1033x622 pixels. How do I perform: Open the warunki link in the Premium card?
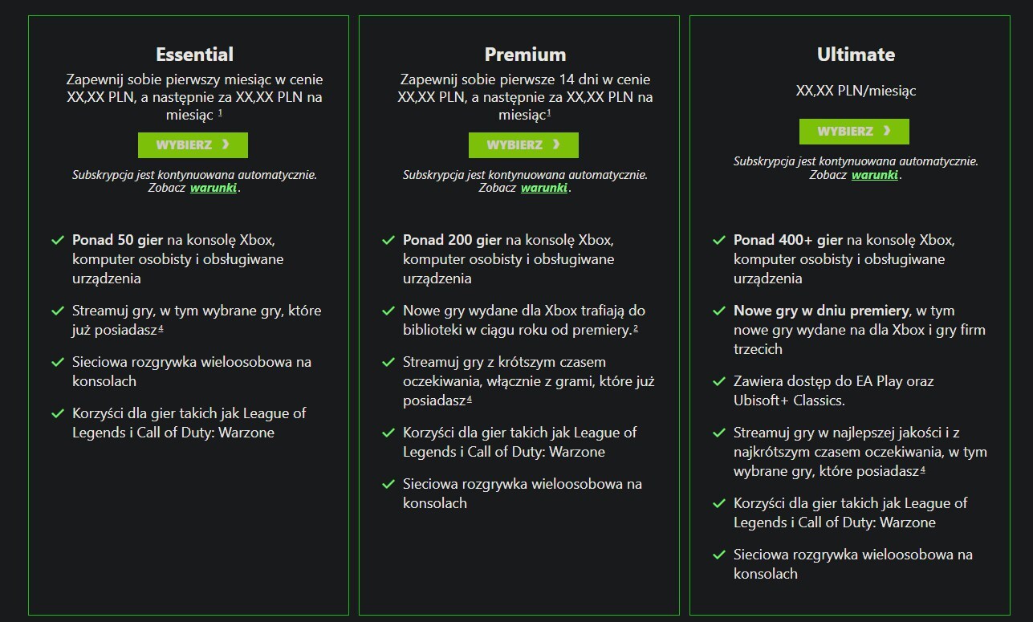click(x=544, y=189)
